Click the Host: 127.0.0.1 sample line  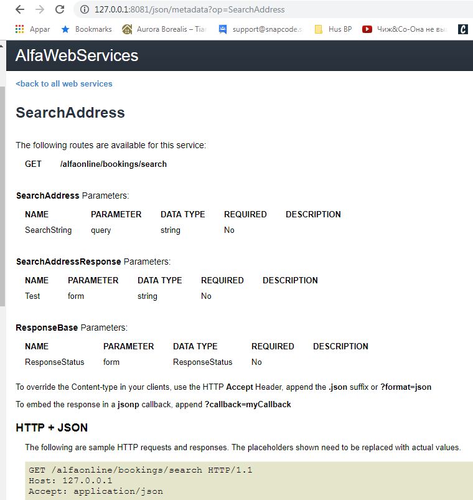click(70, 481)
